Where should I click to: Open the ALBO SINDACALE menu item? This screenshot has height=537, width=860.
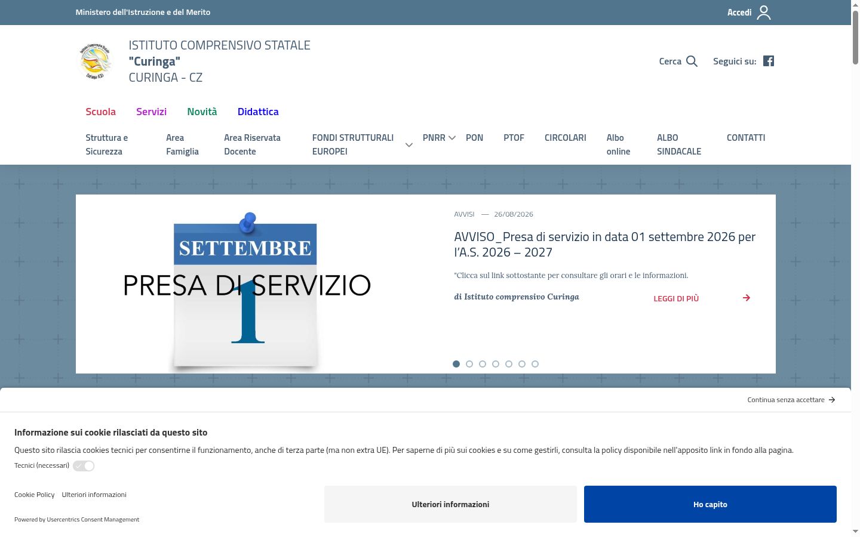point(679,144)
